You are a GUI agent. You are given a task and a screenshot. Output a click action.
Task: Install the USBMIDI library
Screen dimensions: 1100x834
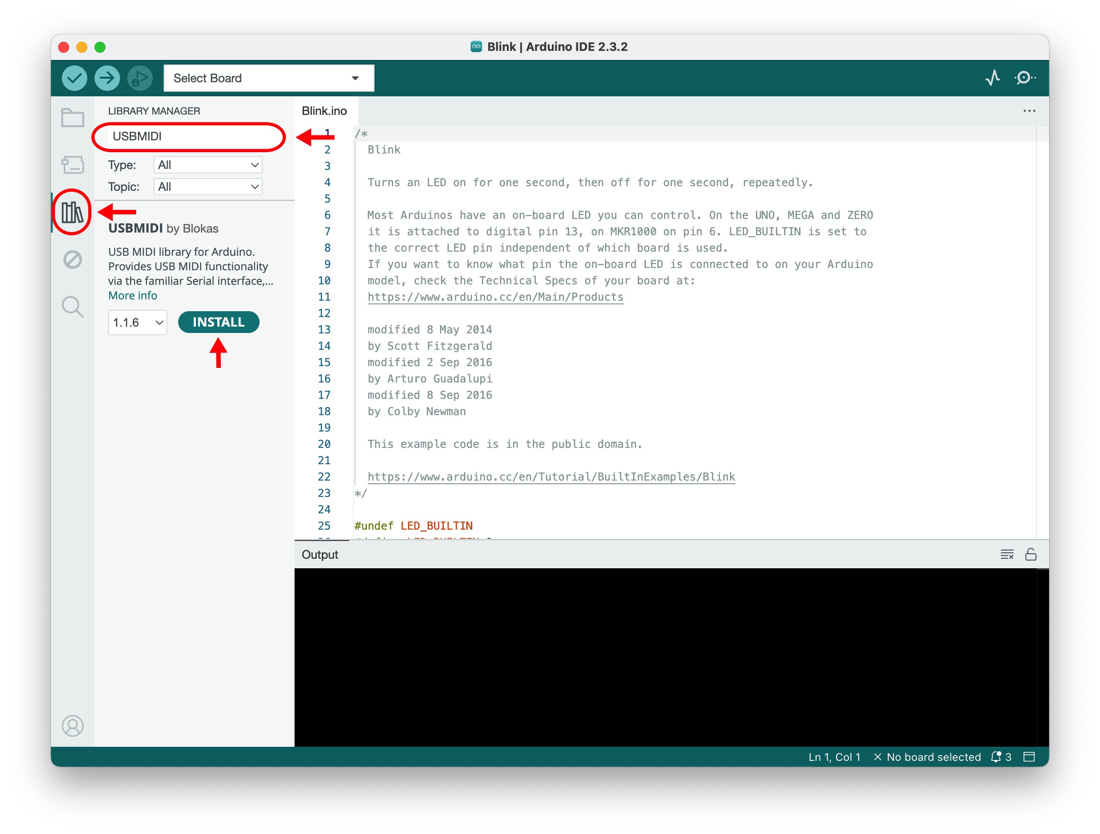pyautogui.click(x=219, y=322)
